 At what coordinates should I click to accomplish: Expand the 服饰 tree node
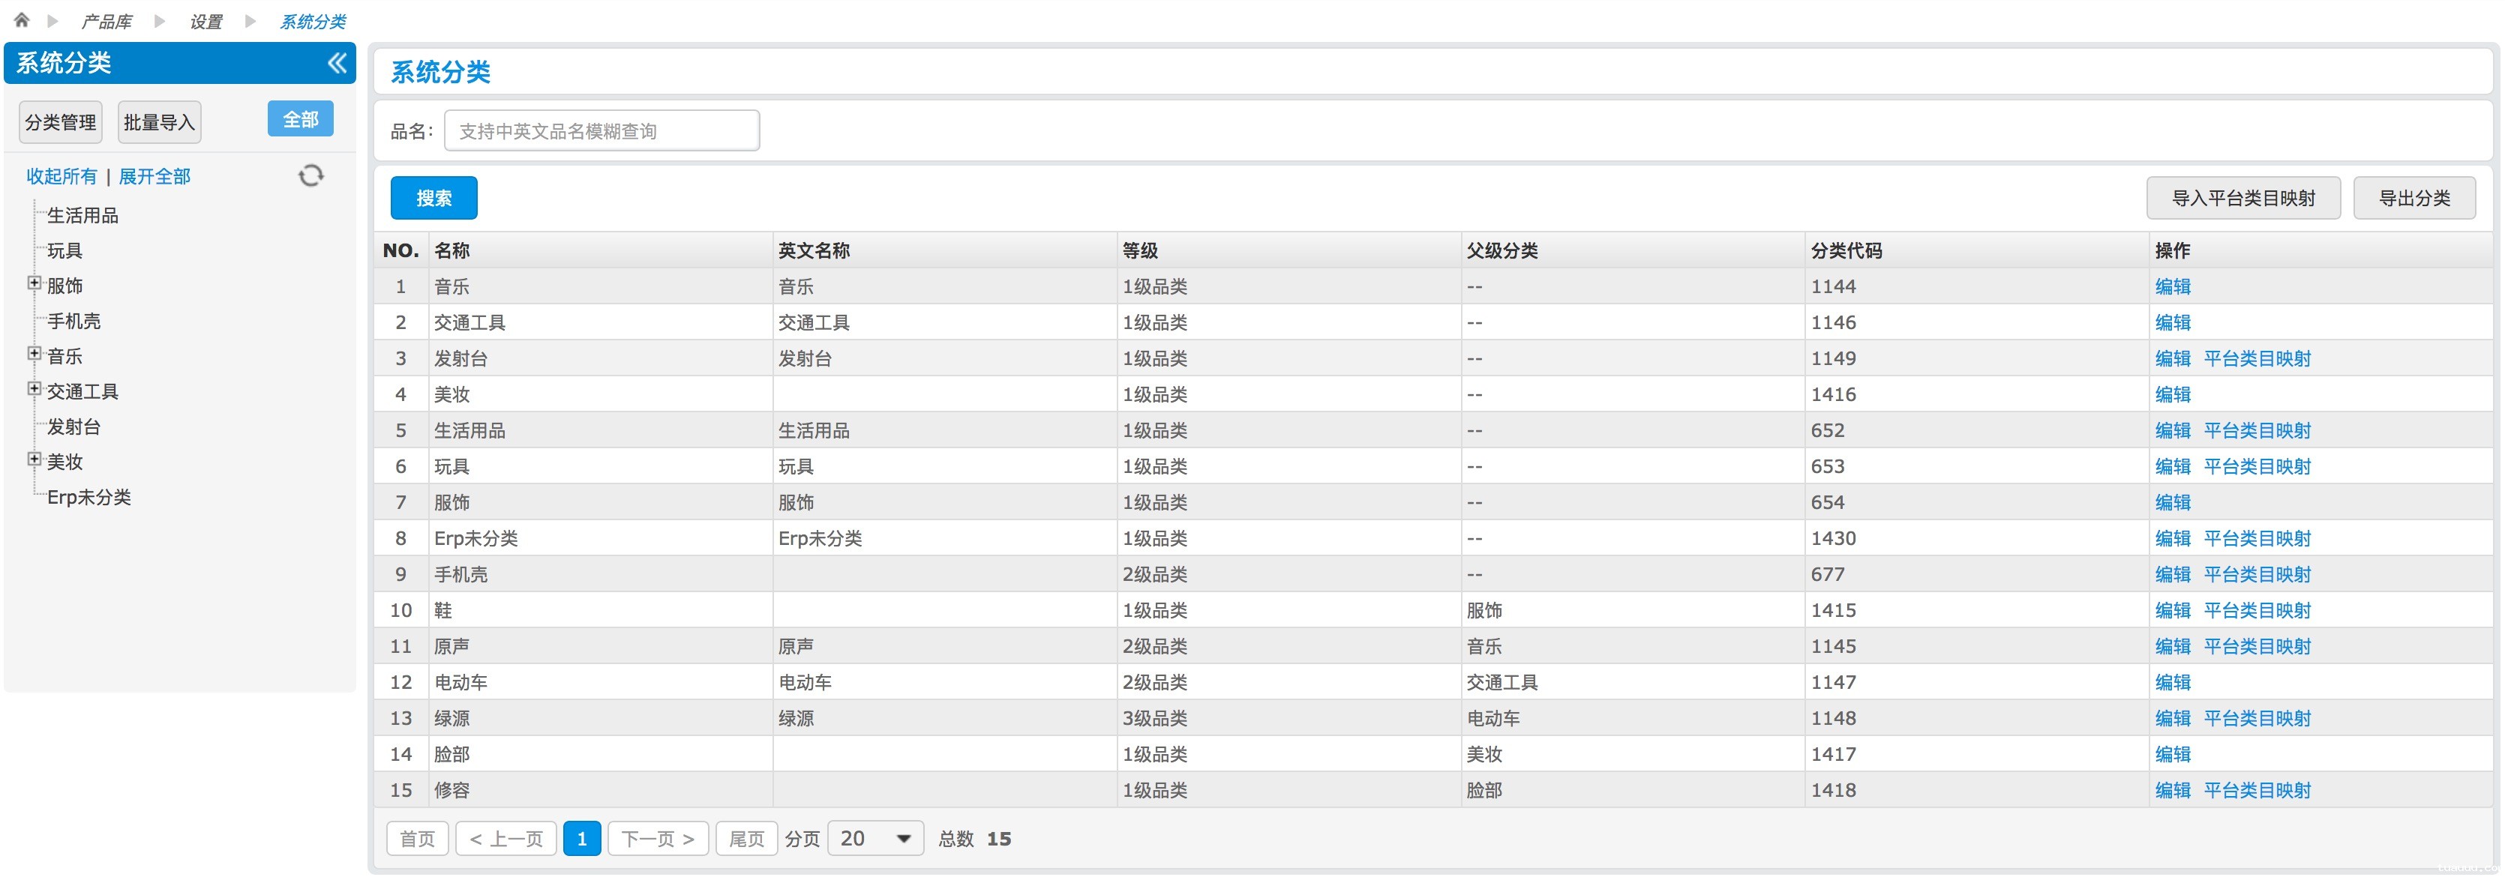click(x=34, y=284)
